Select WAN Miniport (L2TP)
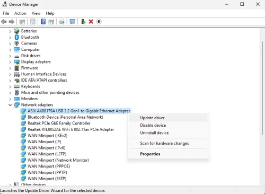The height and width of the screenshot is (194, 265). tap(47, 154)
